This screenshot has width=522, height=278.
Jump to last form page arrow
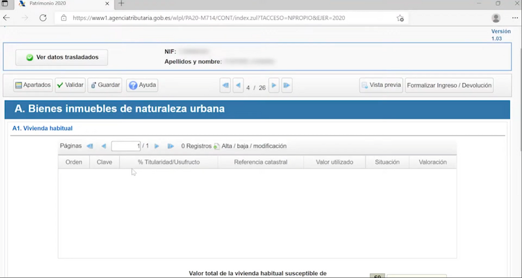pos(287,86)
